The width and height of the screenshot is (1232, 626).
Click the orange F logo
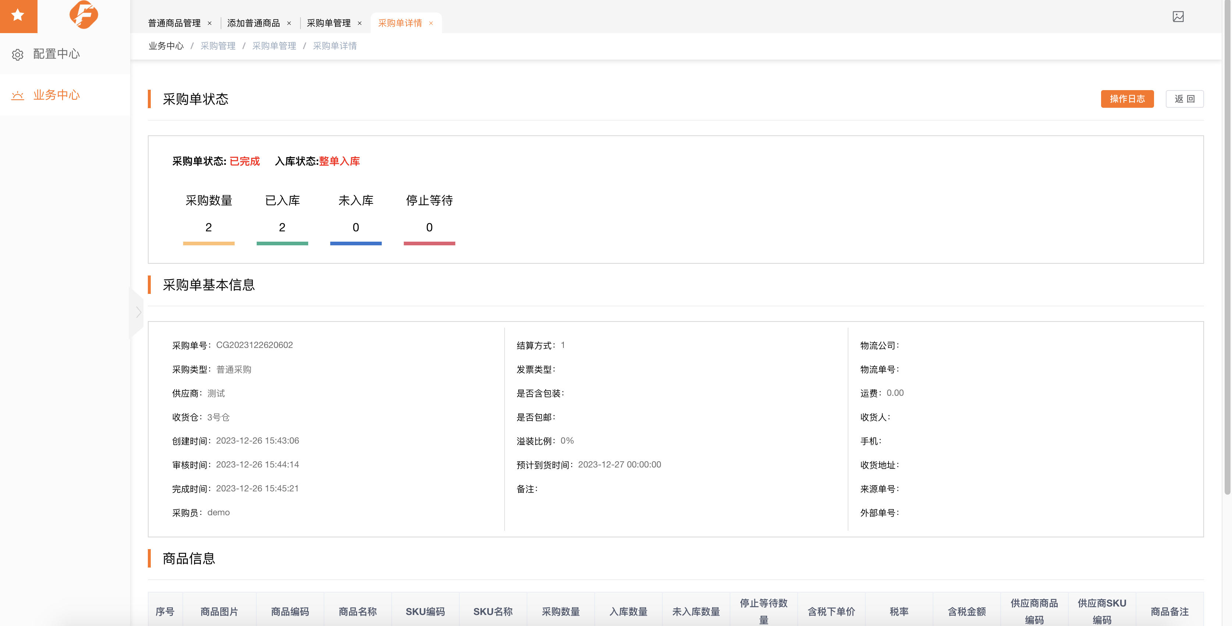click(x=84, y=15)
